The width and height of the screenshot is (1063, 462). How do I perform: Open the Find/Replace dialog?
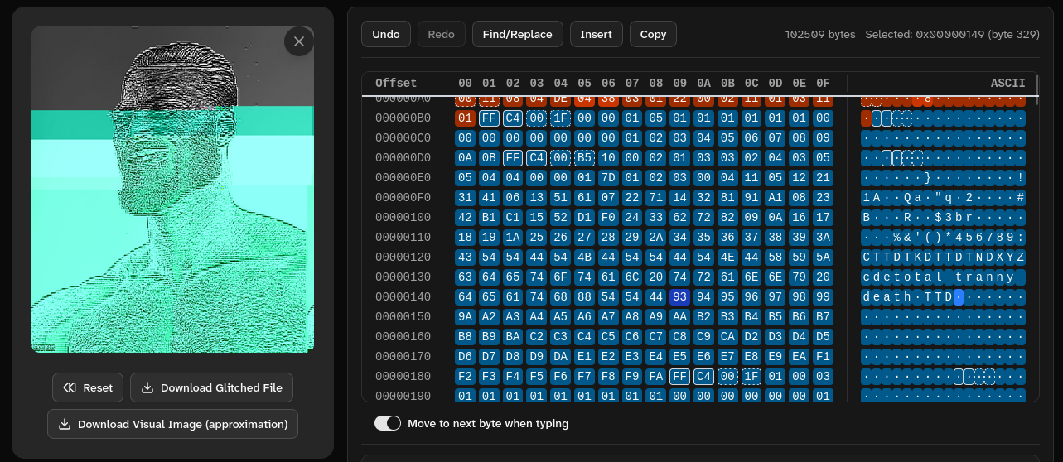click(x=517, y=34)
